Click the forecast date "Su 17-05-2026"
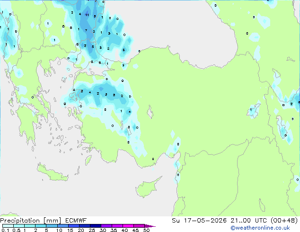 [x=199, y=221]
